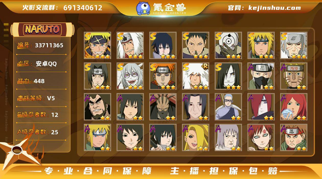Screen dimensions: 322x179
Task: Click the account number 33711365 field
Action: pyautogui.click(x=41, y=46)
